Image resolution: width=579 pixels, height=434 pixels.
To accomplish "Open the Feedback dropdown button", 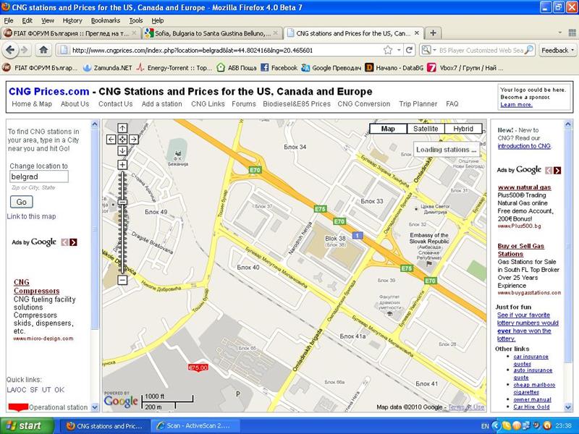I will click(558, 50).
